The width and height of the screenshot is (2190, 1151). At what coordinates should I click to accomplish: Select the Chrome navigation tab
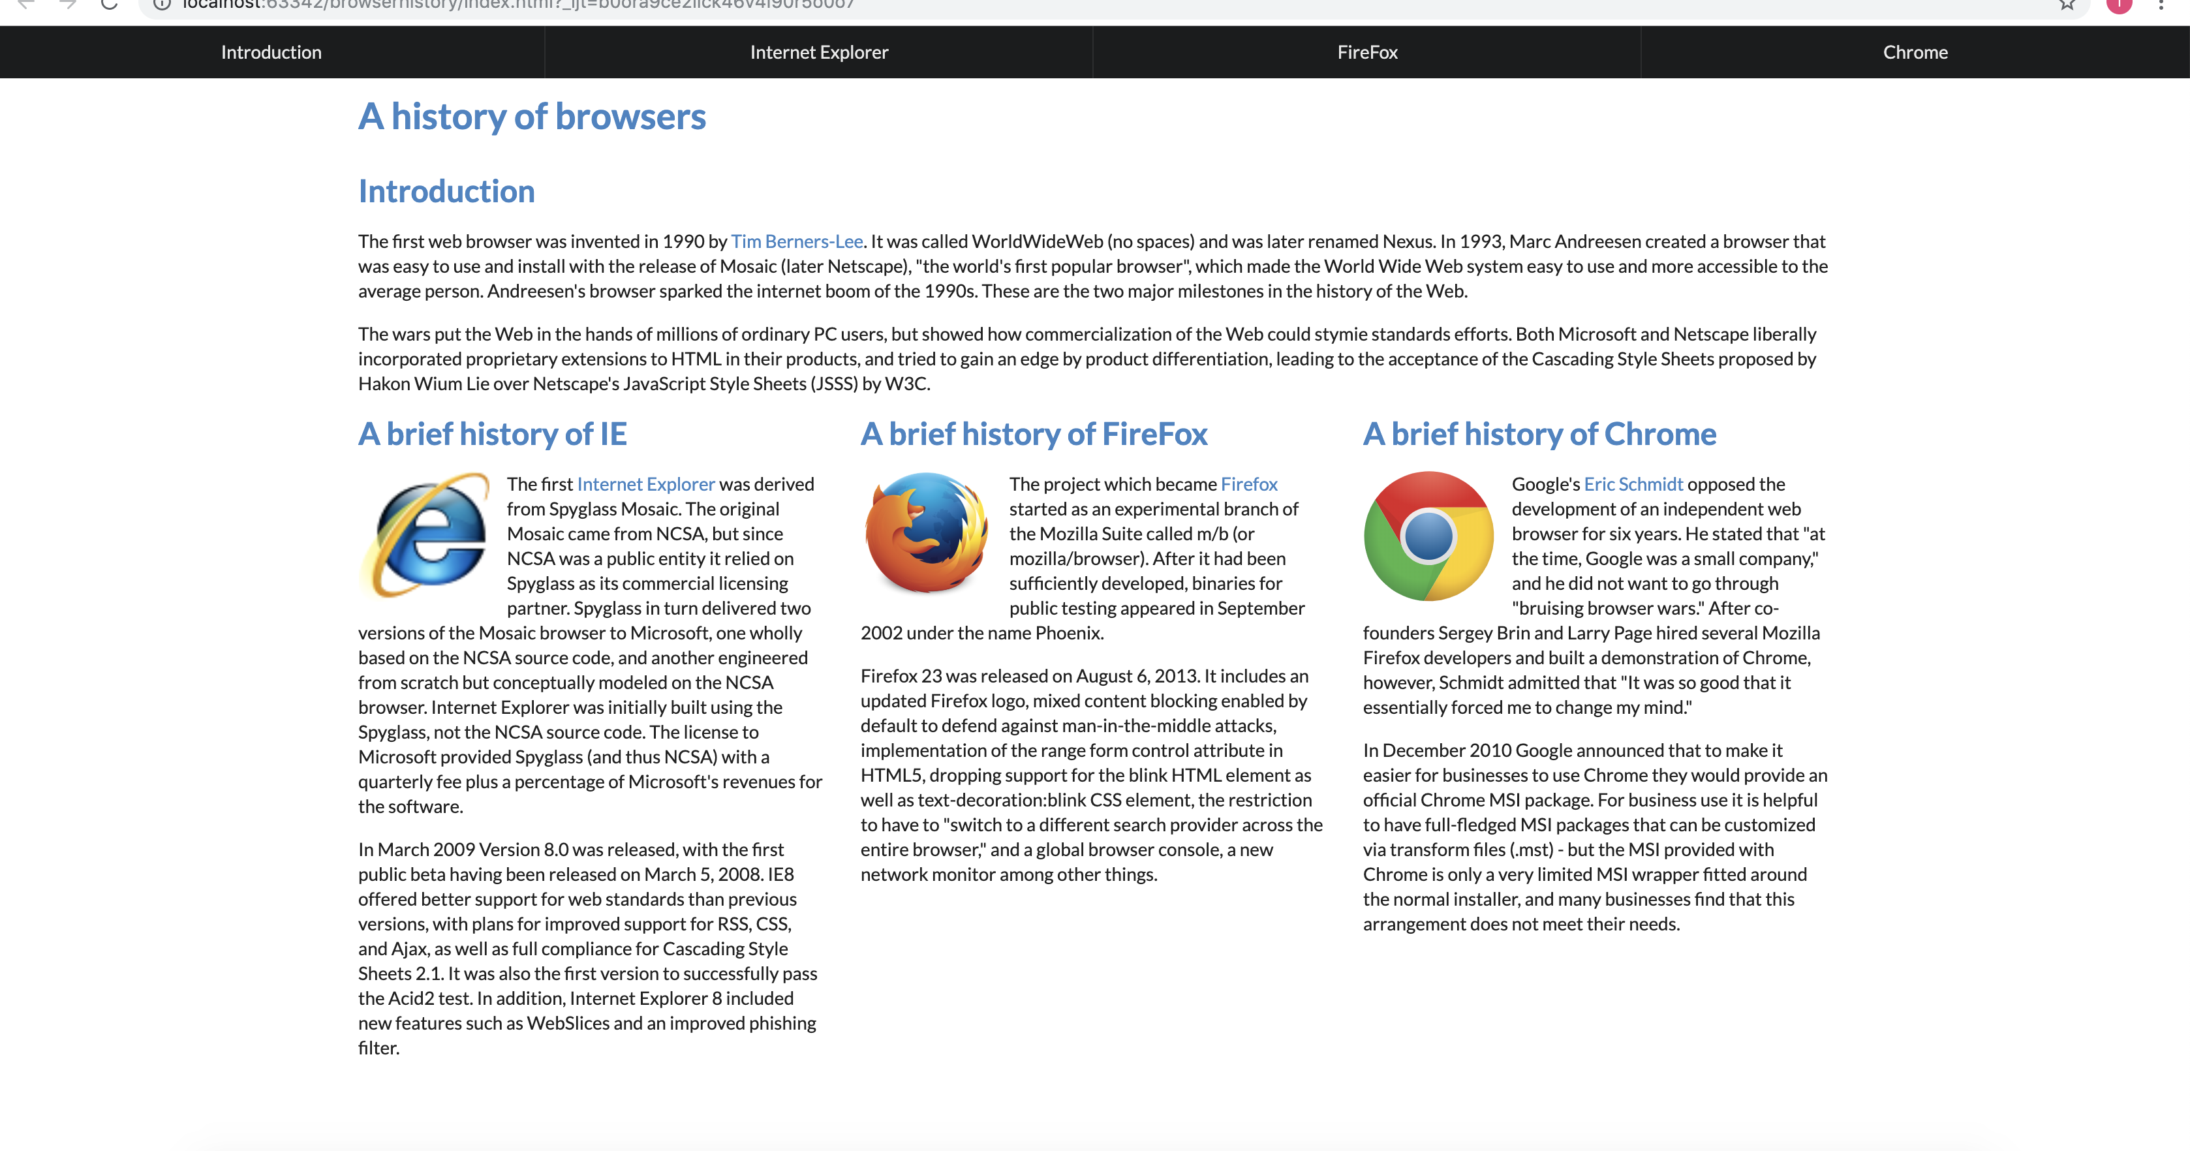[1913, 52]
